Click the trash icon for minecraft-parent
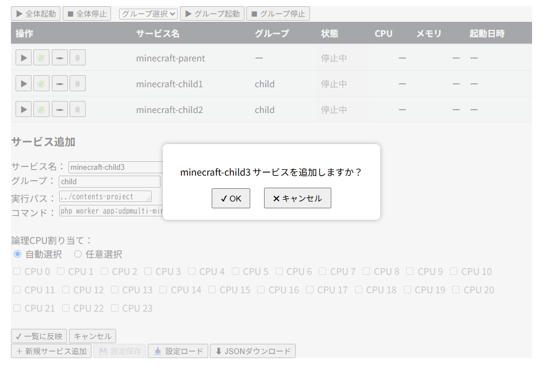Screen dimensions: 543x365 click(x=77, y=57)
